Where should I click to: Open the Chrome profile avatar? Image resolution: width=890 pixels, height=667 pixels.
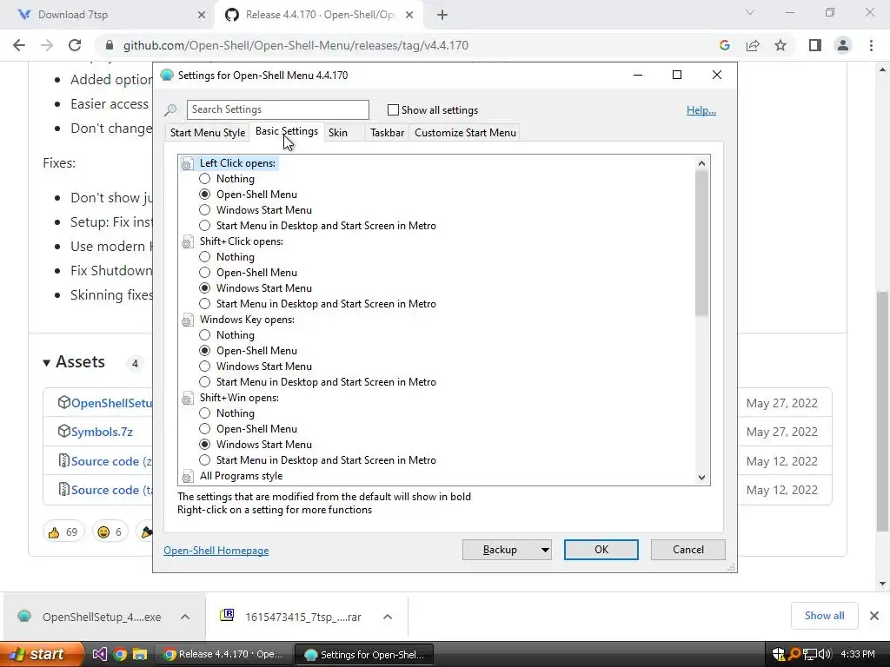pyautogui.click(x=843, y=45)
